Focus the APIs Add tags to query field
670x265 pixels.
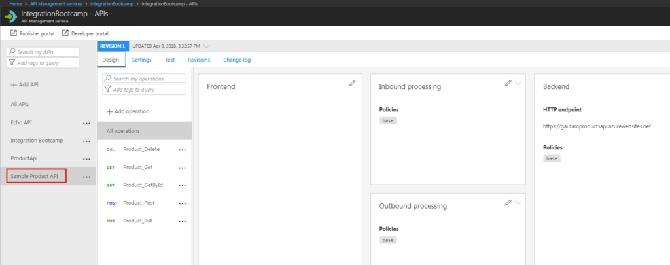[x=43, y=63]
